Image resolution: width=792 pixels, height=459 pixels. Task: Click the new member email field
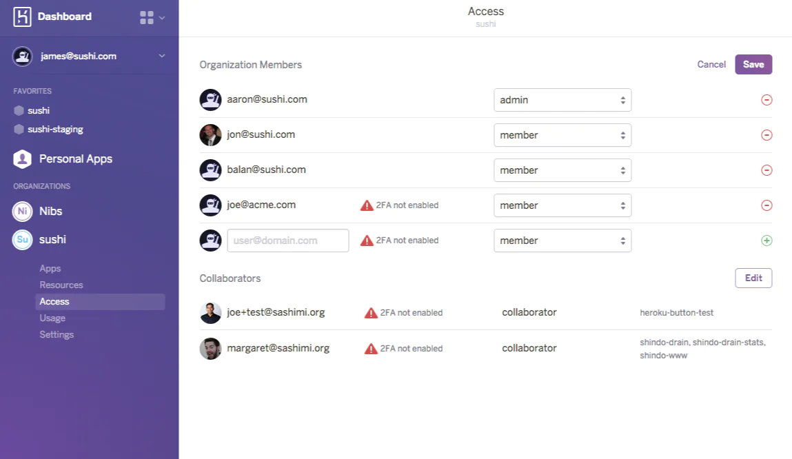click(288, 241)
